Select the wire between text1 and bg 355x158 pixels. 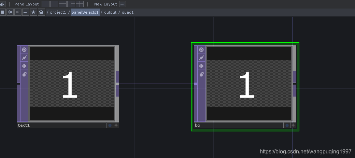(156, 84)
